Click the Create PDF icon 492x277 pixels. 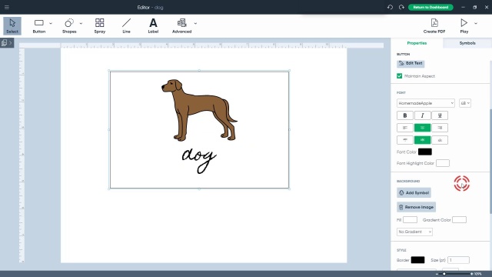[434, 25]
